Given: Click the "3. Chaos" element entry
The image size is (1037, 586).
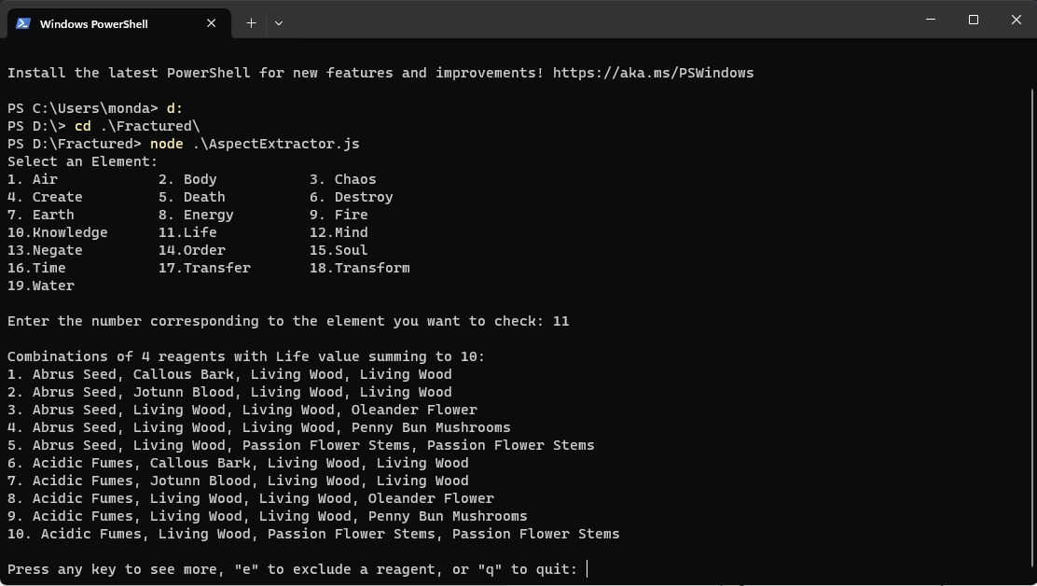Looking at the screenshot, I should pos(343,179).
